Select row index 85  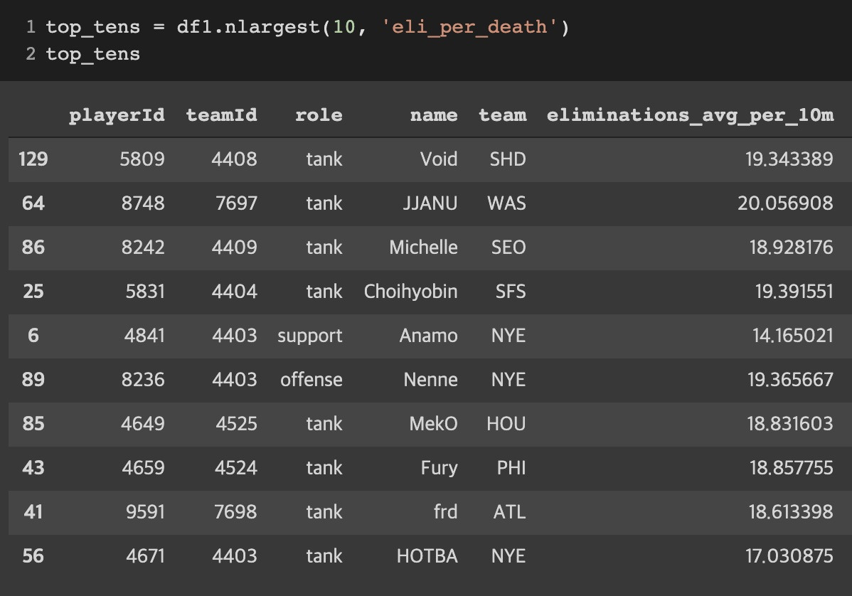point(33,423)
